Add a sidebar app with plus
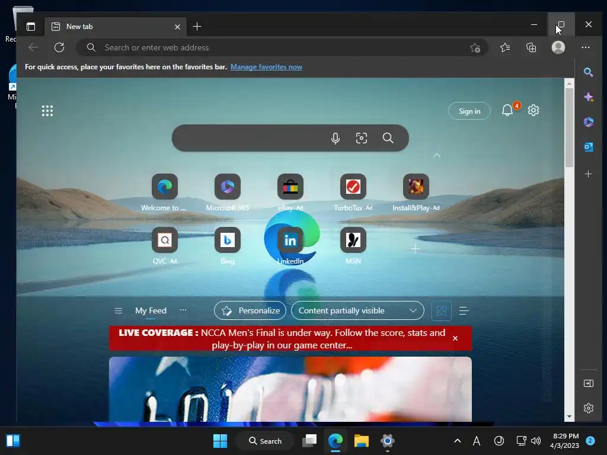 point(588,174)
